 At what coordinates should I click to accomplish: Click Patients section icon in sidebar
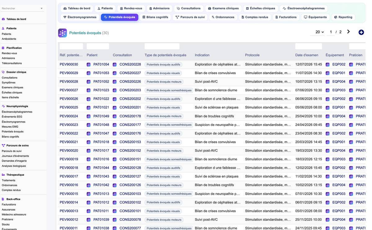coord(3,28)
